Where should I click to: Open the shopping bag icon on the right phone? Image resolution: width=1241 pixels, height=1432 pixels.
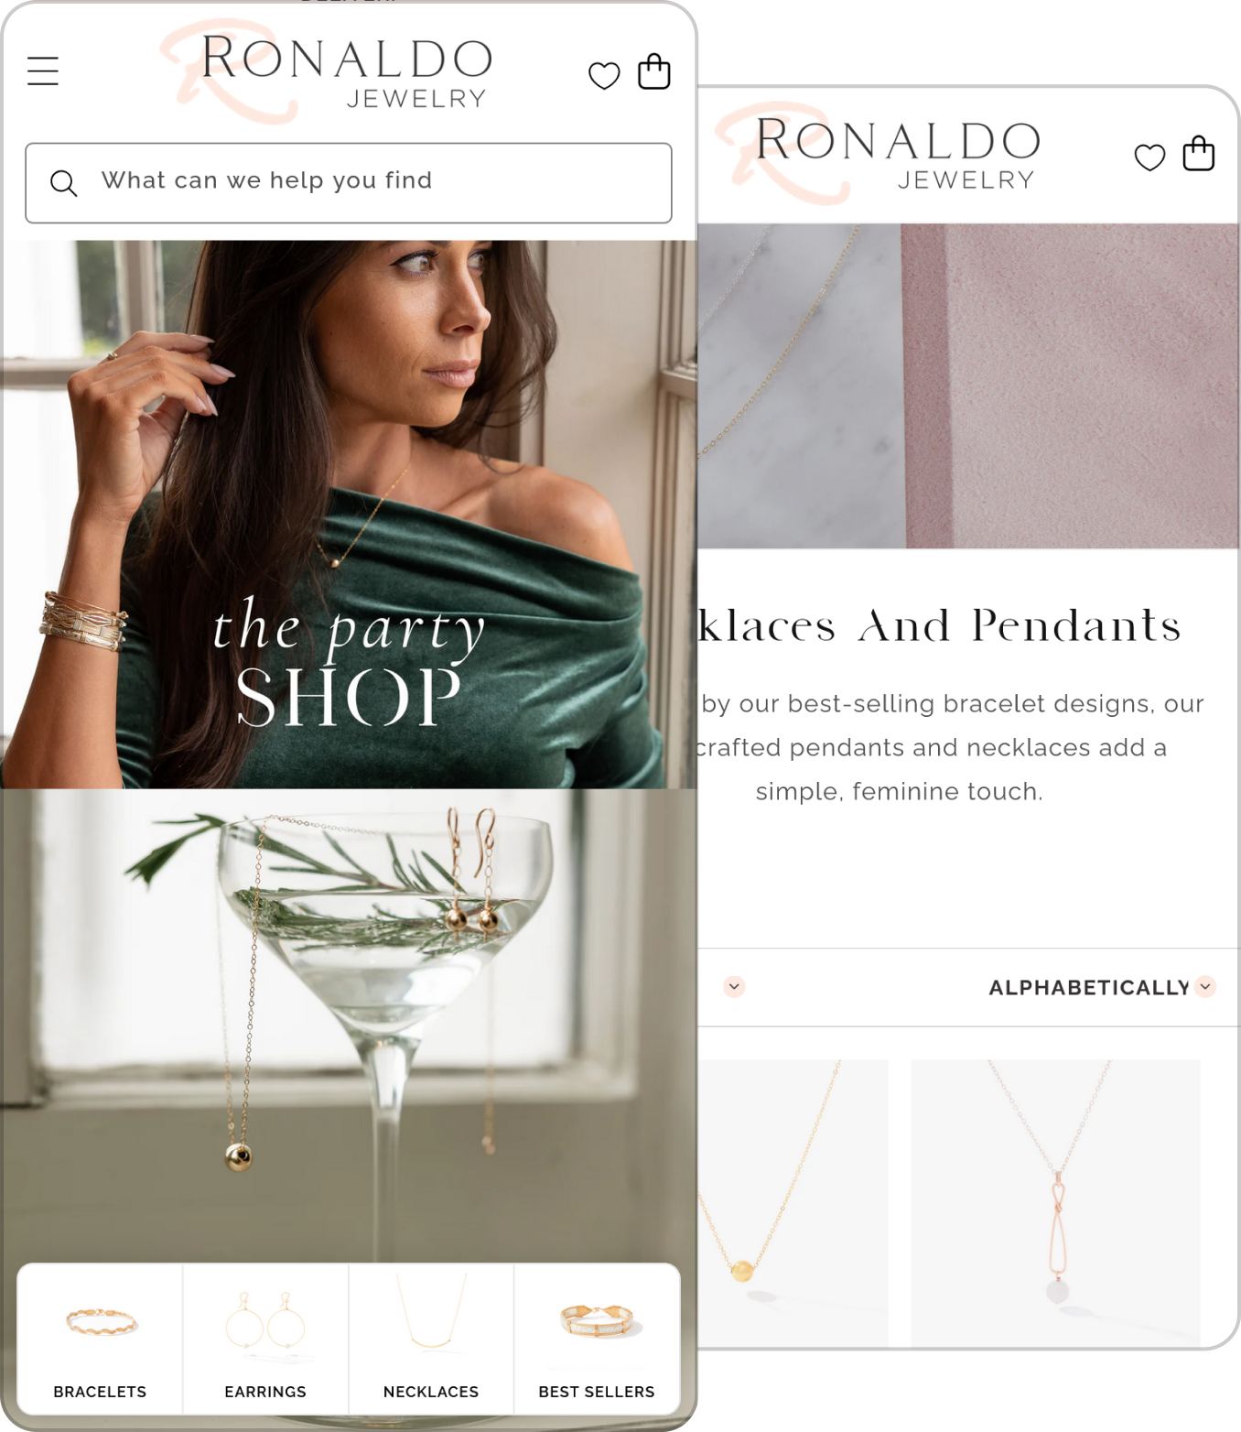click(x=1199, y=153)
